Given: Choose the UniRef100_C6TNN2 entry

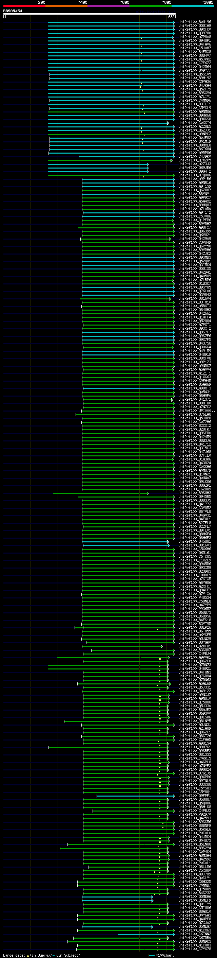Looking at the screenshot, I should tap(195, 934).
